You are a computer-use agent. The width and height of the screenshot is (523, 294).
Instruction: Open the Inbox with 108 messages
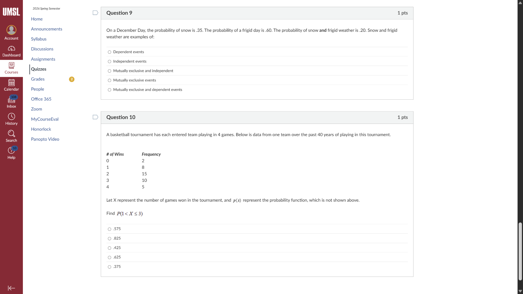[x=11, y=100]
